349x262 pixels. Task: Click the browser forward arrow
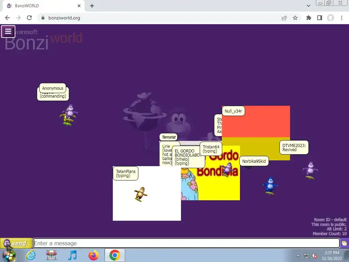click(x=18, y=18)
